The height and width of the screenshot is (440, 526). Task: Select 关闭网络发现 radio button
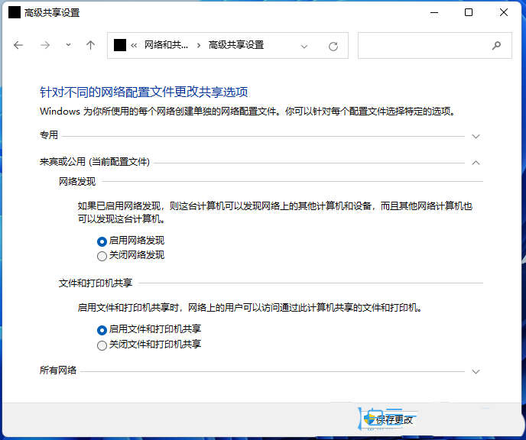(102, 256)
